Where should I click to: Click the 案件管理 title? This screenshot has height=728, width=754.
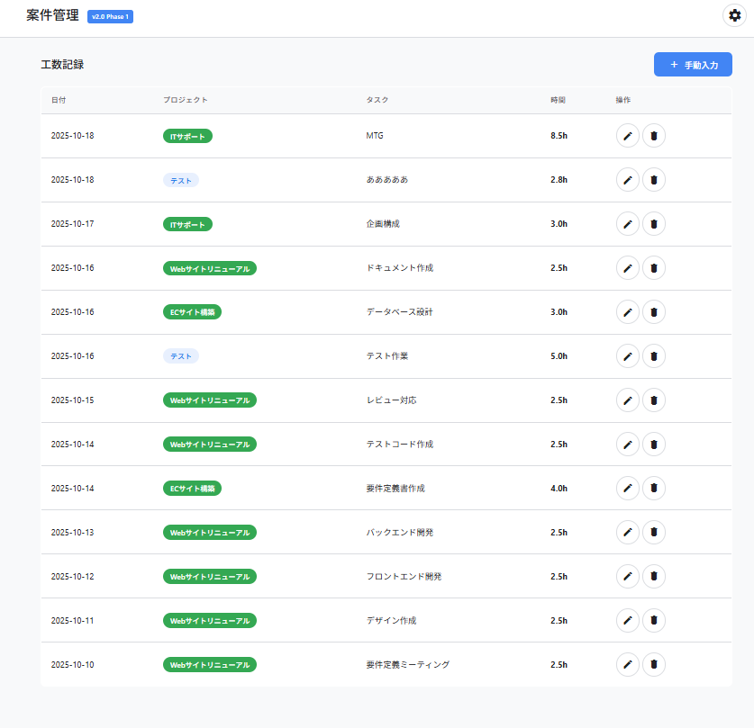click(x=52, y=16)
